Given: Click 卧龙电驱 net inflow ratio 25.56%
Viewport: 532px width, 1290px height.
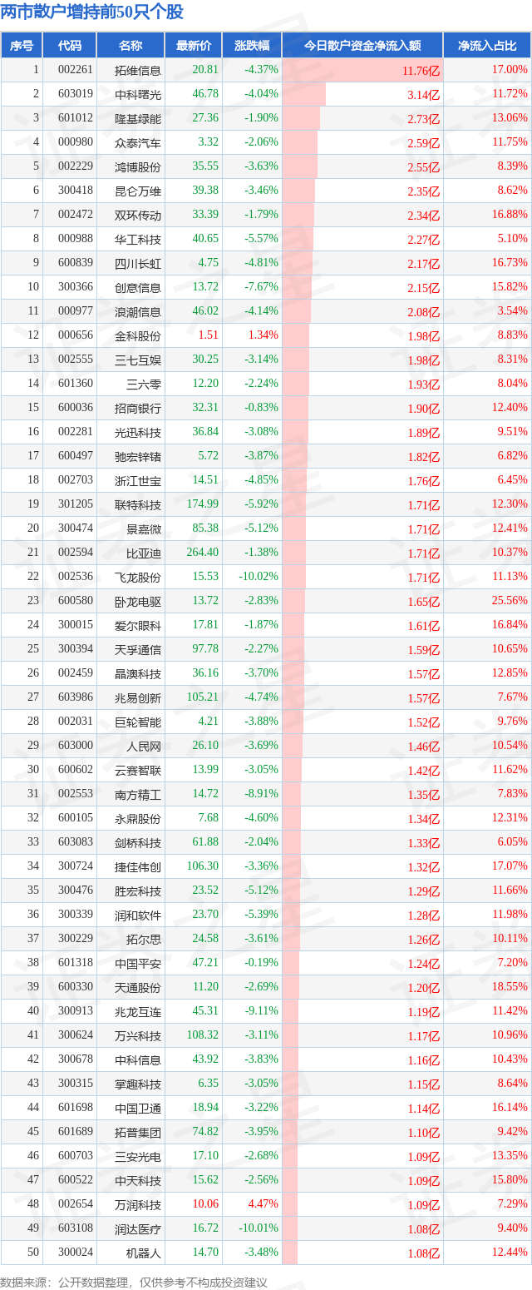Looking at the screenshot, I should tap(510, 601).
